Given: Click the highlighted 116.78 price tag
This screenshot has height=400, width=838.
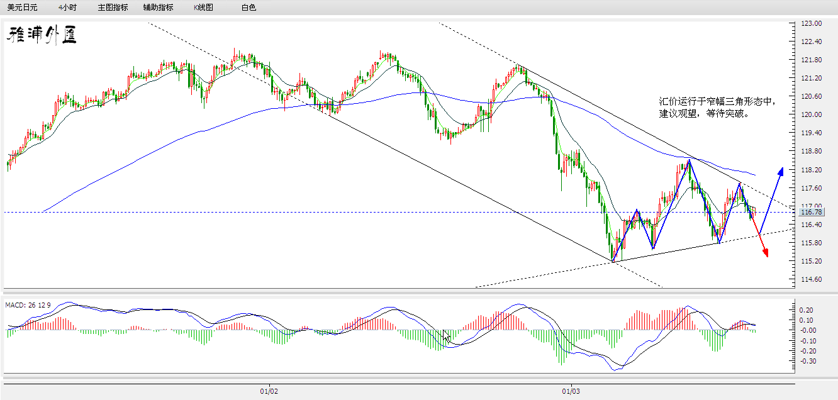Looking at the screenshot, I should pos(812,213).
